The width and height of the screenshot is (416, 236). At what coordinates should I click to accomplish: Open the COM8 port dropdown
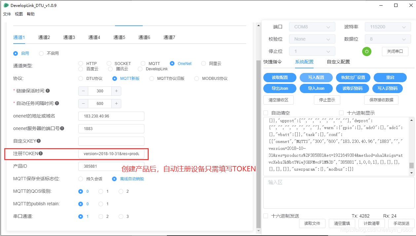point(312,27)
